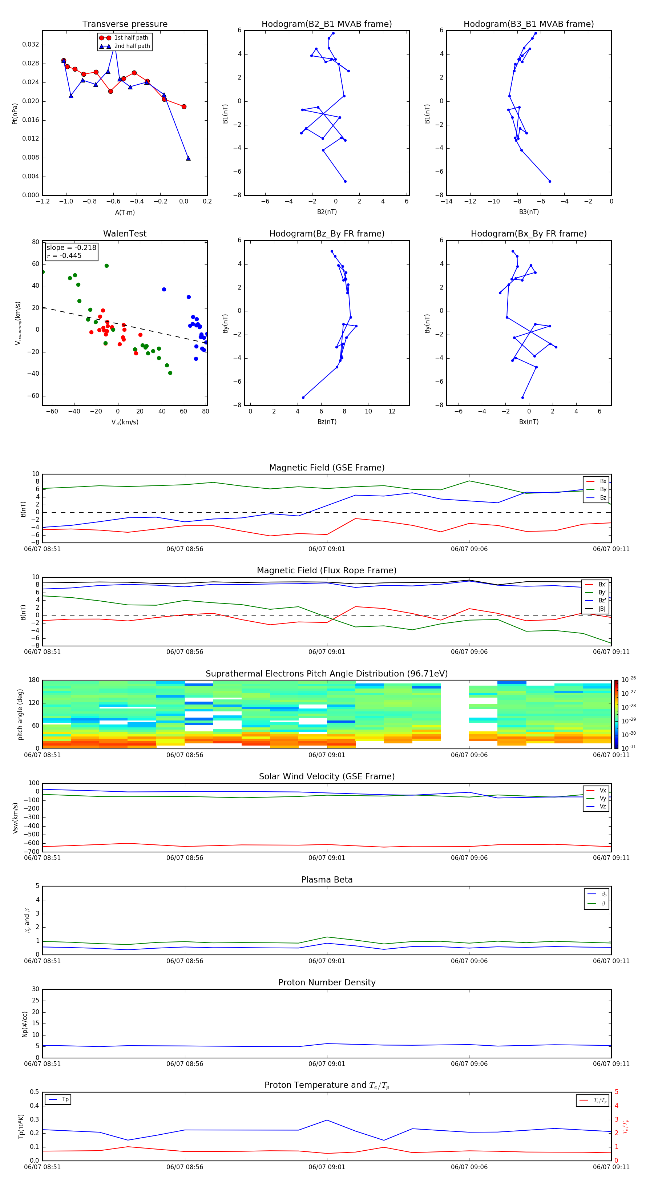This screenshot has width=654, height=1199.
Task: Click '06/07 09:01' tick under GSE magnetic field
Action: click(x=327, y=549)
